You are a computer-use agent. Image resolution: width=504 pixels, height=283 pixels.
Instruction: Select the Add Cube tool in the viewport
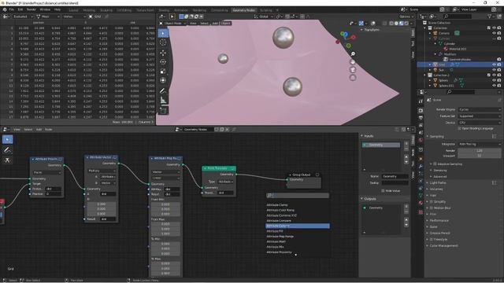[163, 111]
